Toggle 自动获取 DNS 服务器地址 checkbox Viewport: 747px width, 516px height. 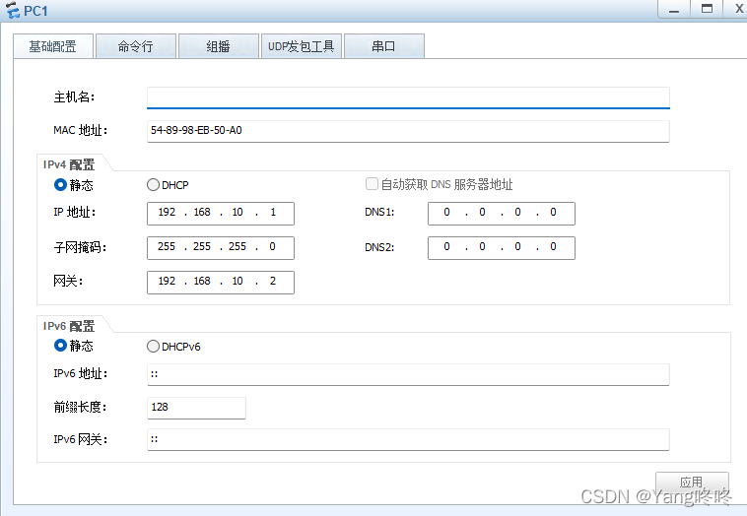373,184
